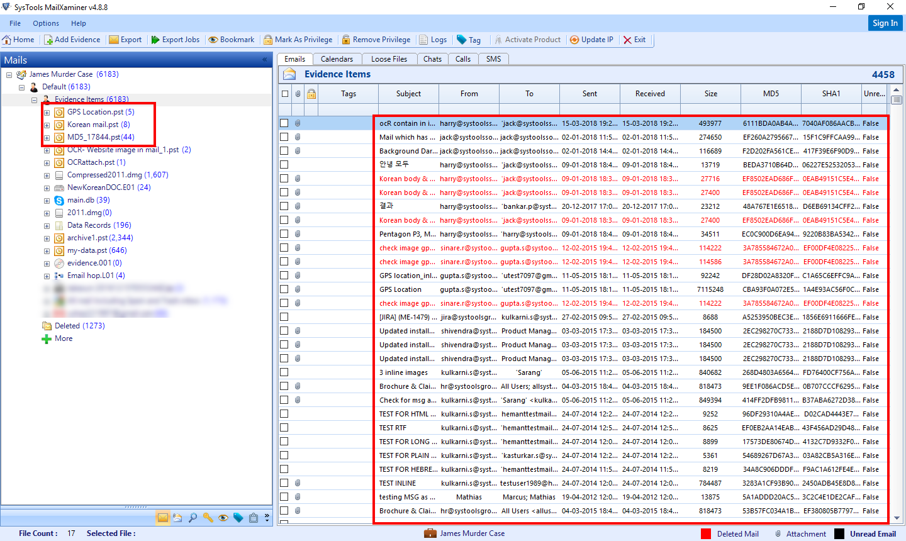
Task: Check the first email row checkbox
Action: 284,123
